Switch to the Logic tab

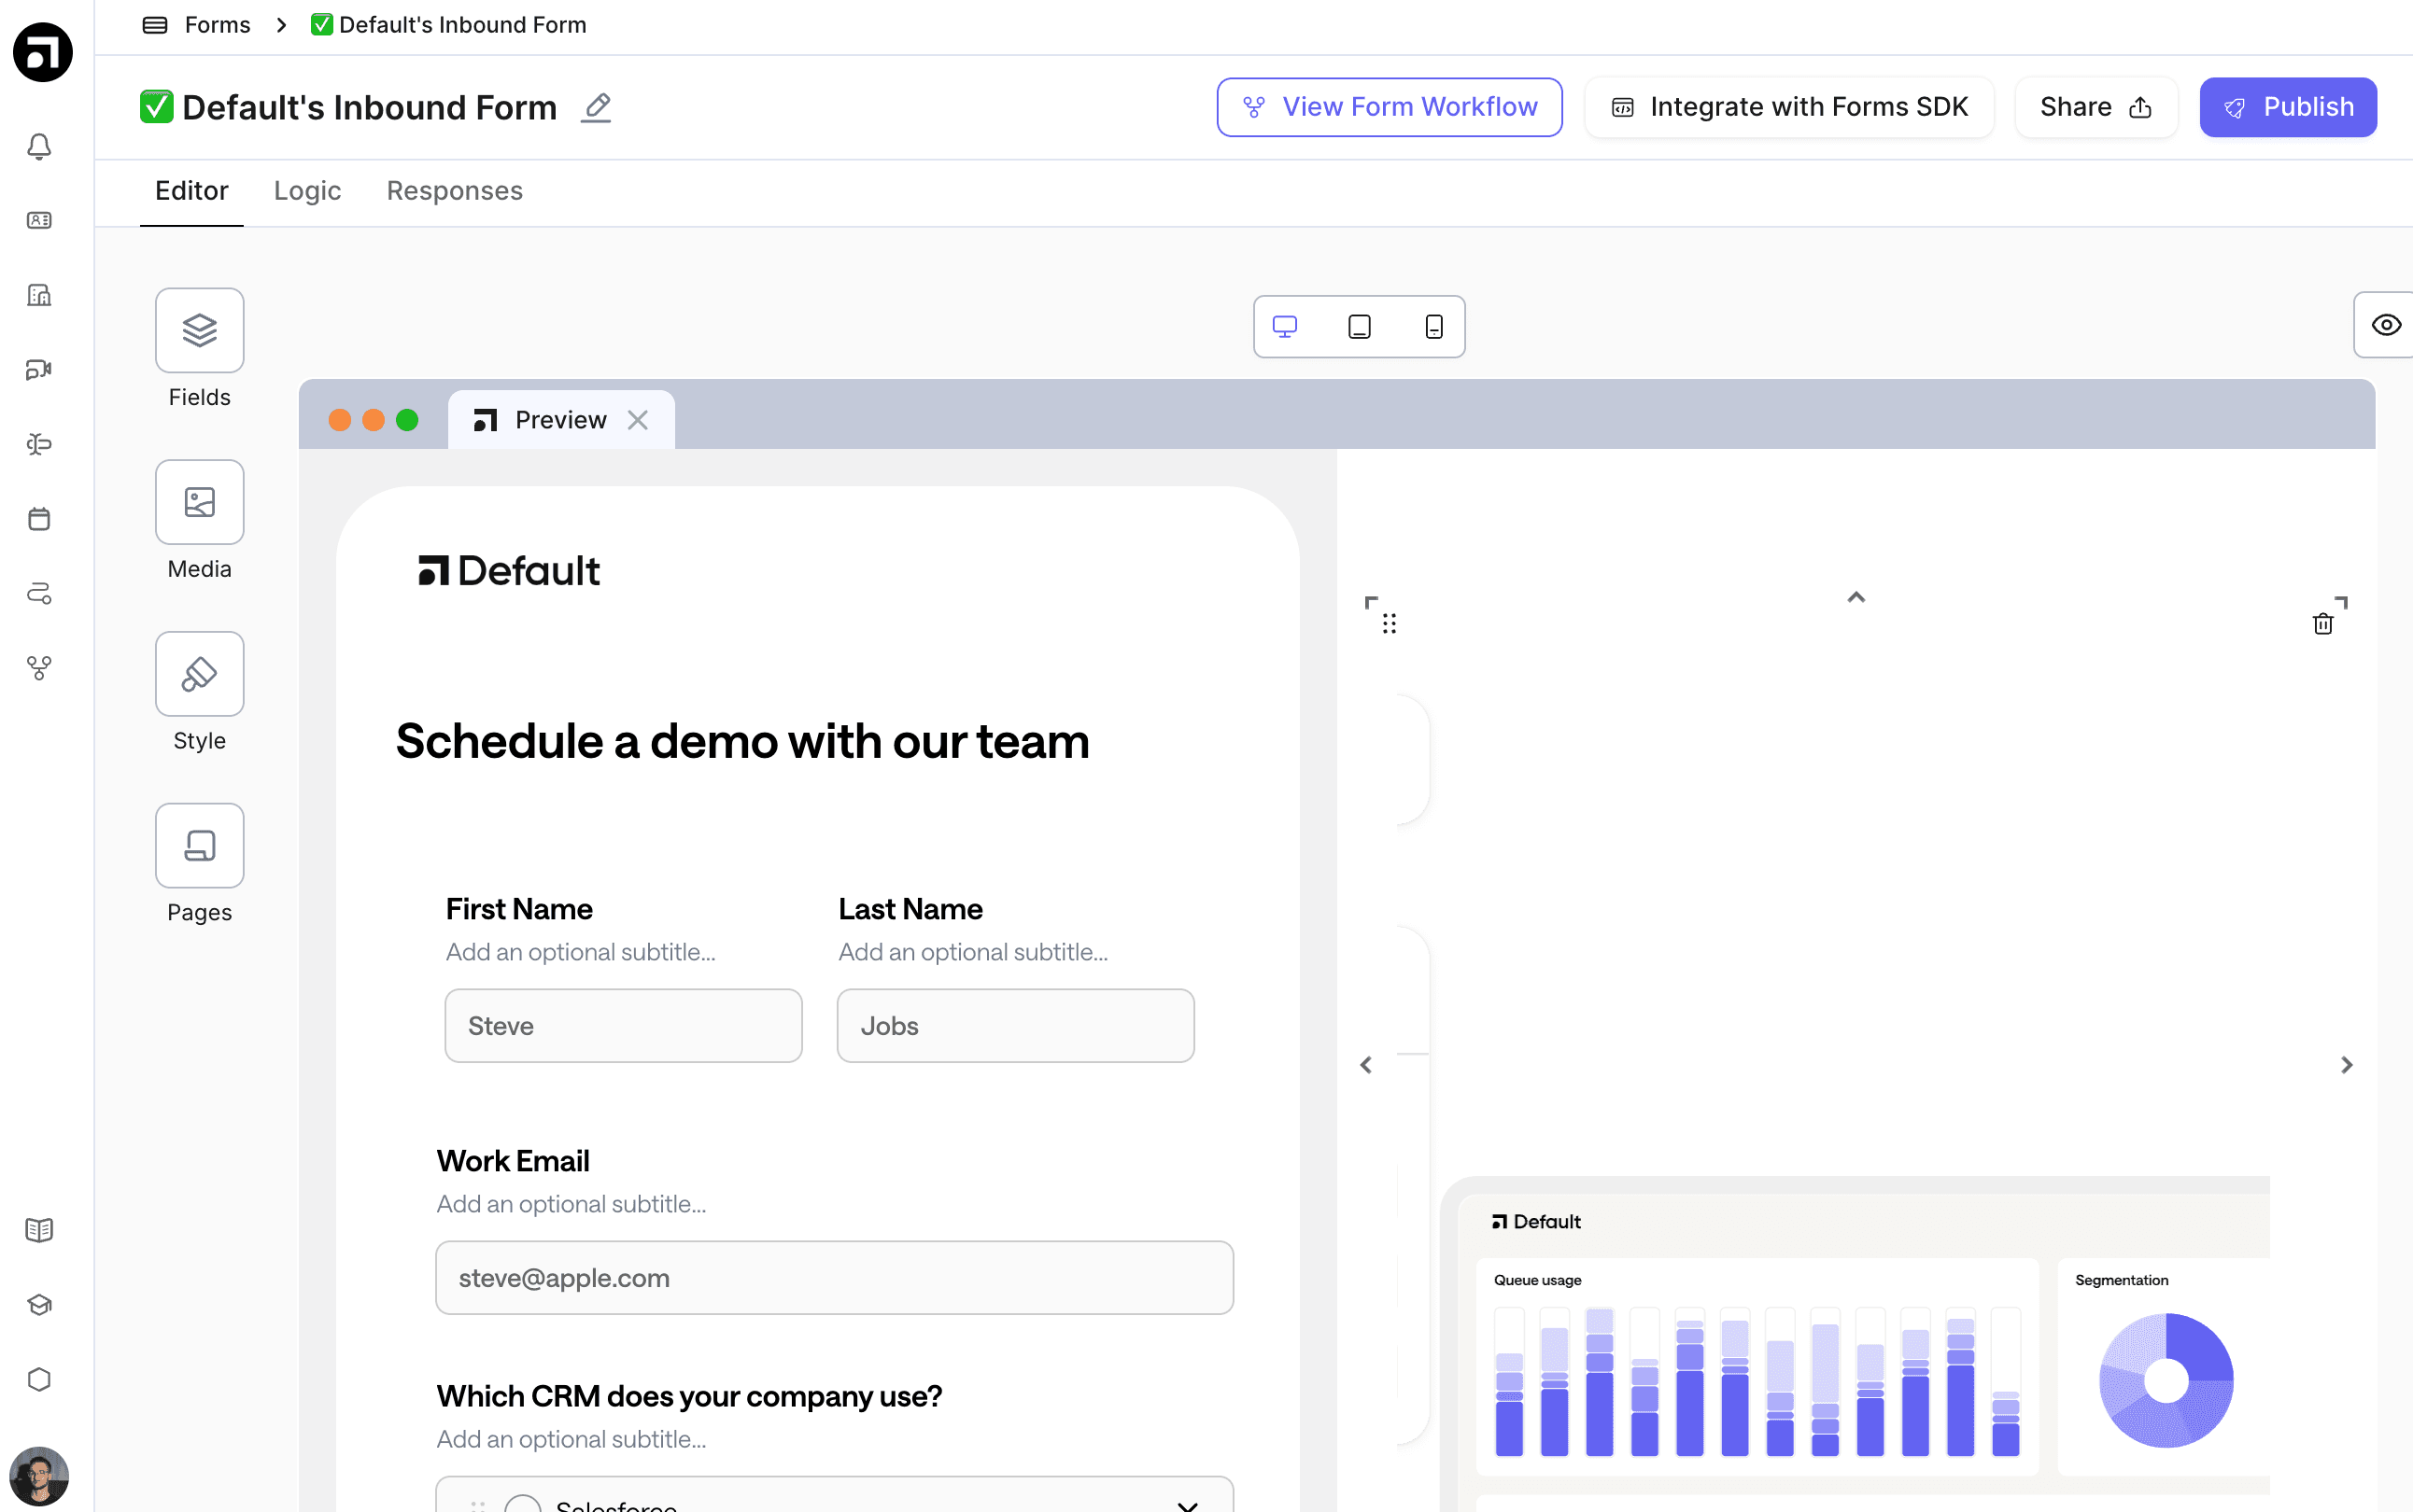click(x=307, y=191)
